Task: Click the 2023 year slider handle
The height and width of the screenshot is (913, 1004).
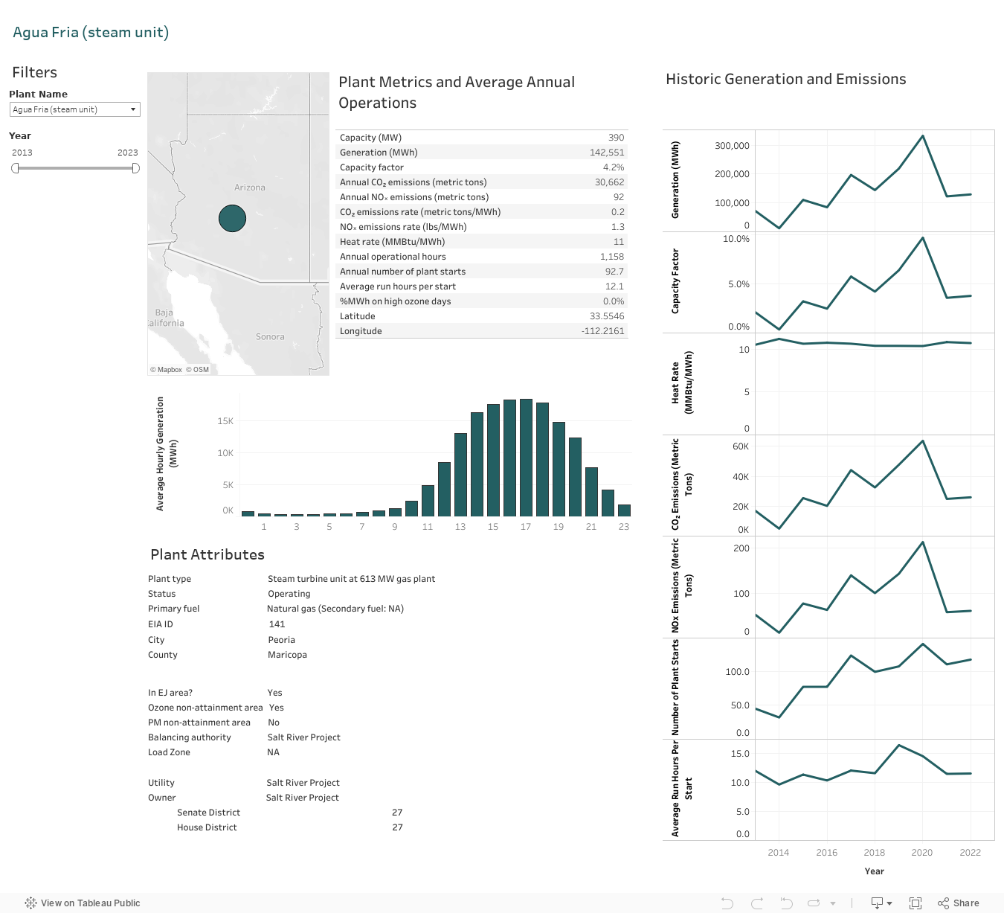Action: tap(135, 168)
